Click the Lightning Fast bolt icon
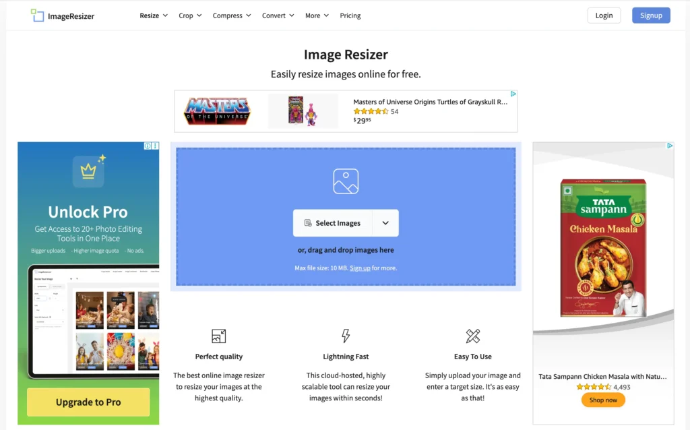The height and width of the screenshot is (430, 690). [x=346, y=336]
